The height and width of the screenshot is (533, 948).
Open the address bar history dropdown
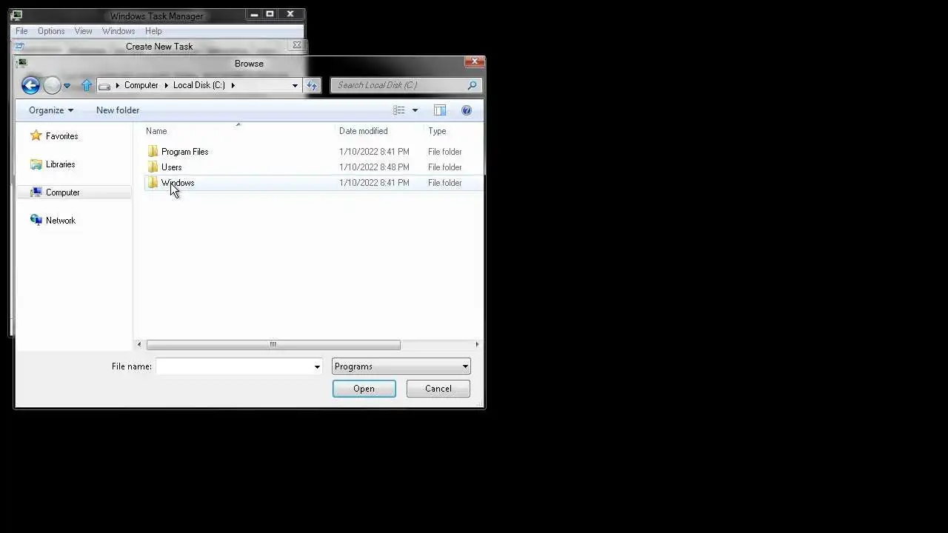(x=295, y=85)
